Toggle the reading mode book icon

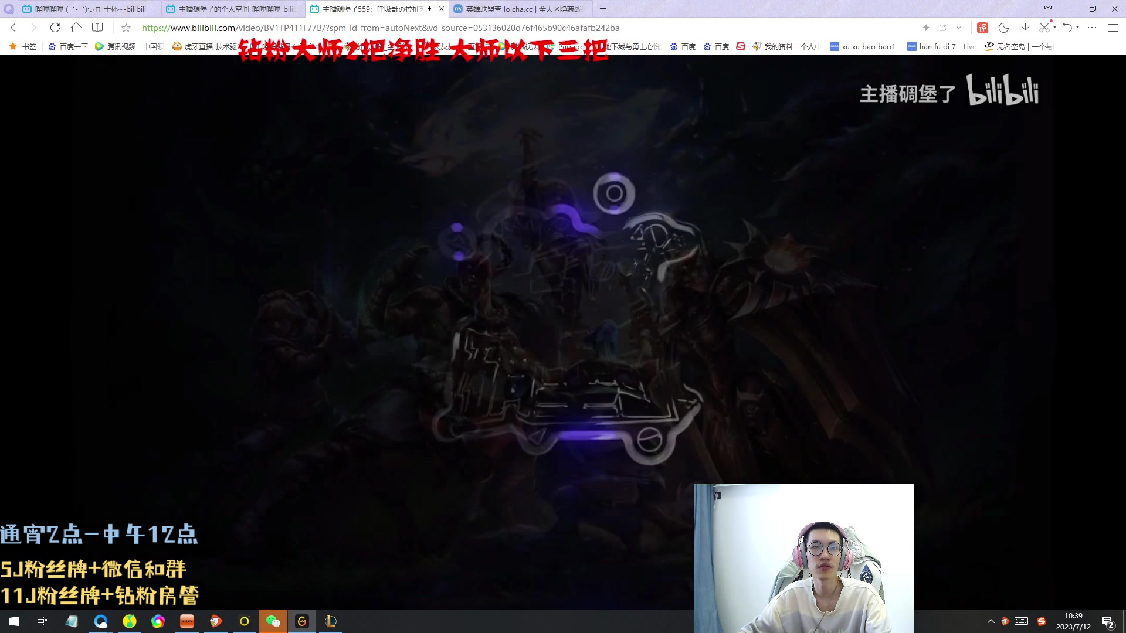[x=97, y=28]
